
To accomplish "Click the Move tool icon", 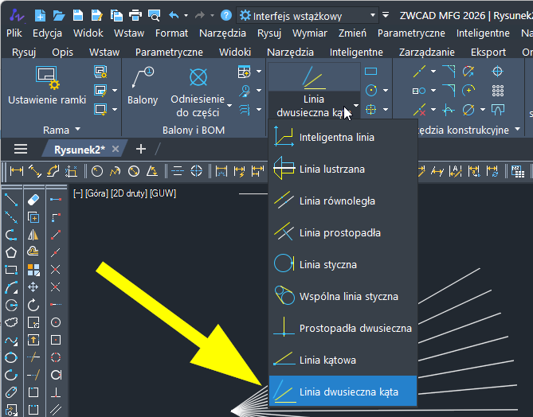I will [x=33, y=287].
